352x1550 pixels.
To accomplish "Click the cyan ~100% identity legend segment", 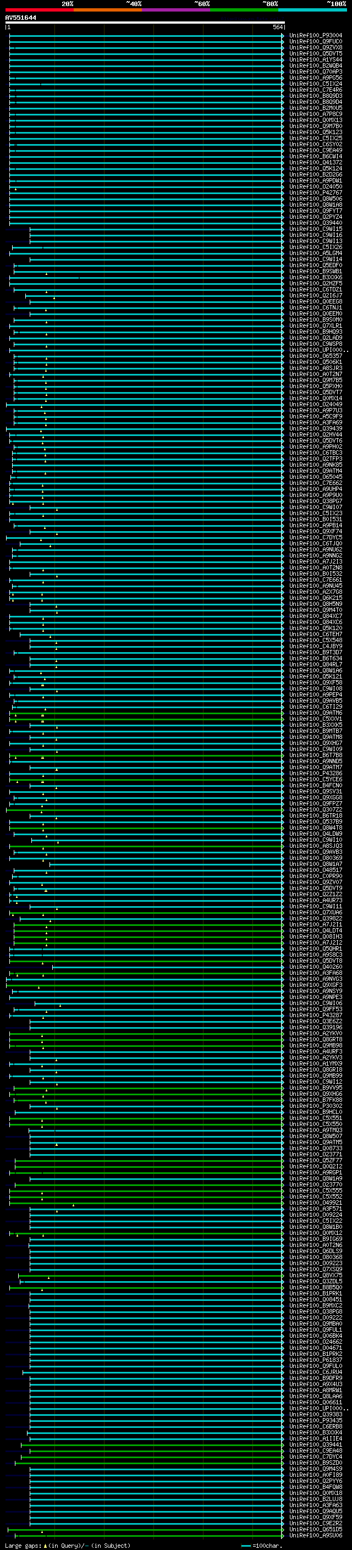I will (x=312, y=10).
